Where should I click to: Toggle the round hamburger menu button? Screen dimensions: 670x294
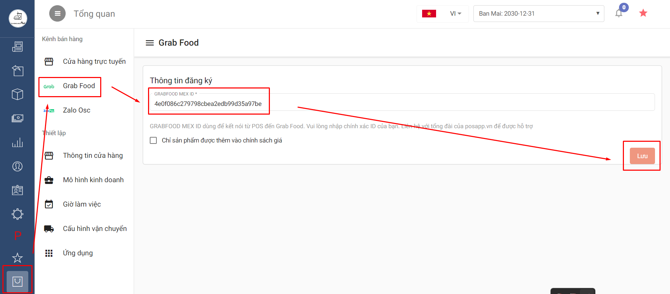point(57,14)
